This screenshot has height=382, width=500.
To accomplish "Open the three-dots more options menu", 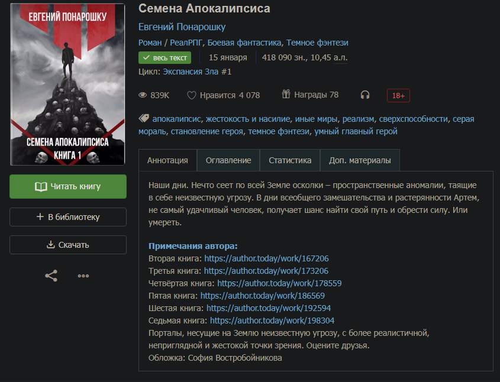I will coord(83,276).
